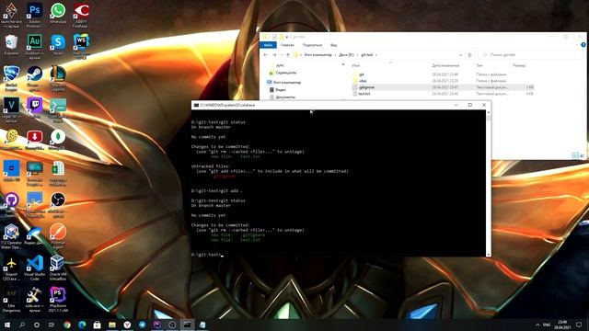The image size is (589, 331).
Task: Open the Excel spreadsheet file on the desktop
Action: tap(58, 173)
